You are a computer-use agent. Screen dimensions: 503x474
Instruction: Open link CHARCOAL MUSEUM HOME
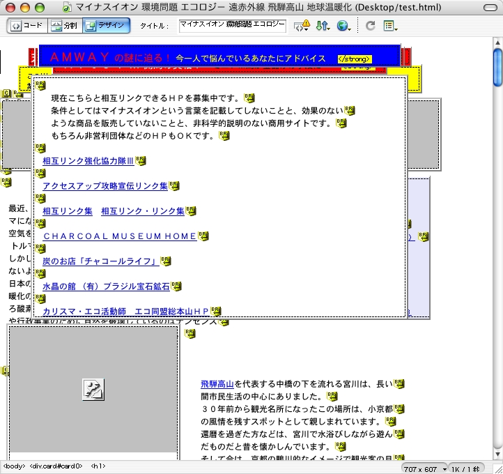[x=120, y=236]
